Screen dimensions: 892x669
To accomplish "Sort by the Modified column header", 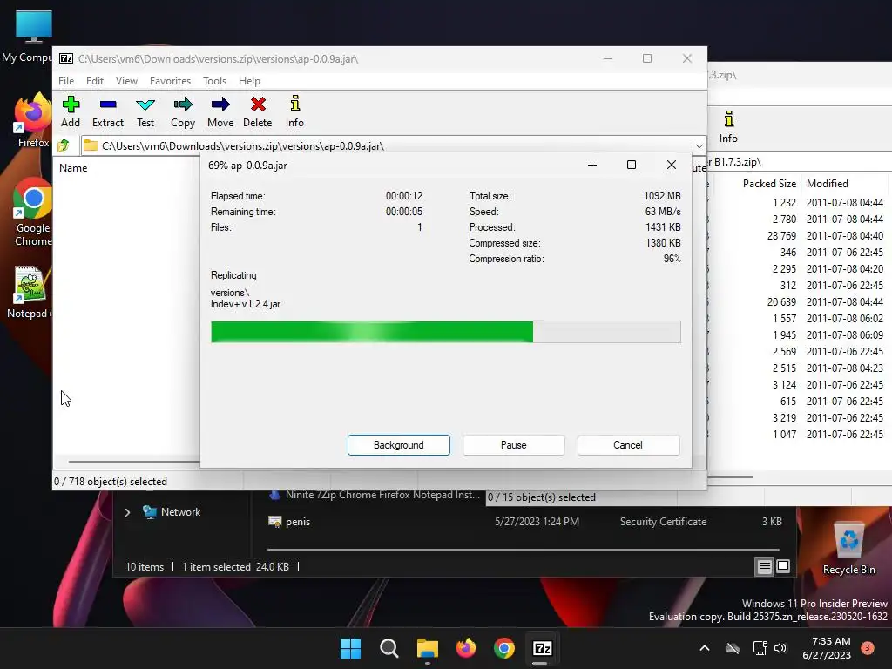I will click(x=828, y=184).
